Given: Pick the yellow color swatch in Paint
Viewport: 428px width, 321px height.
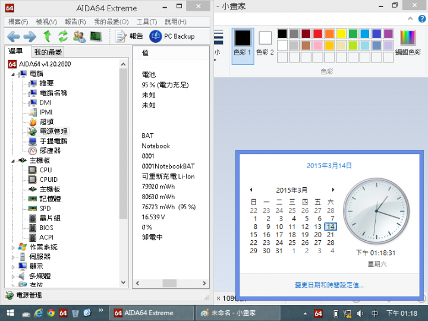Looking at the screenshot, I should (x=341, y=34).
